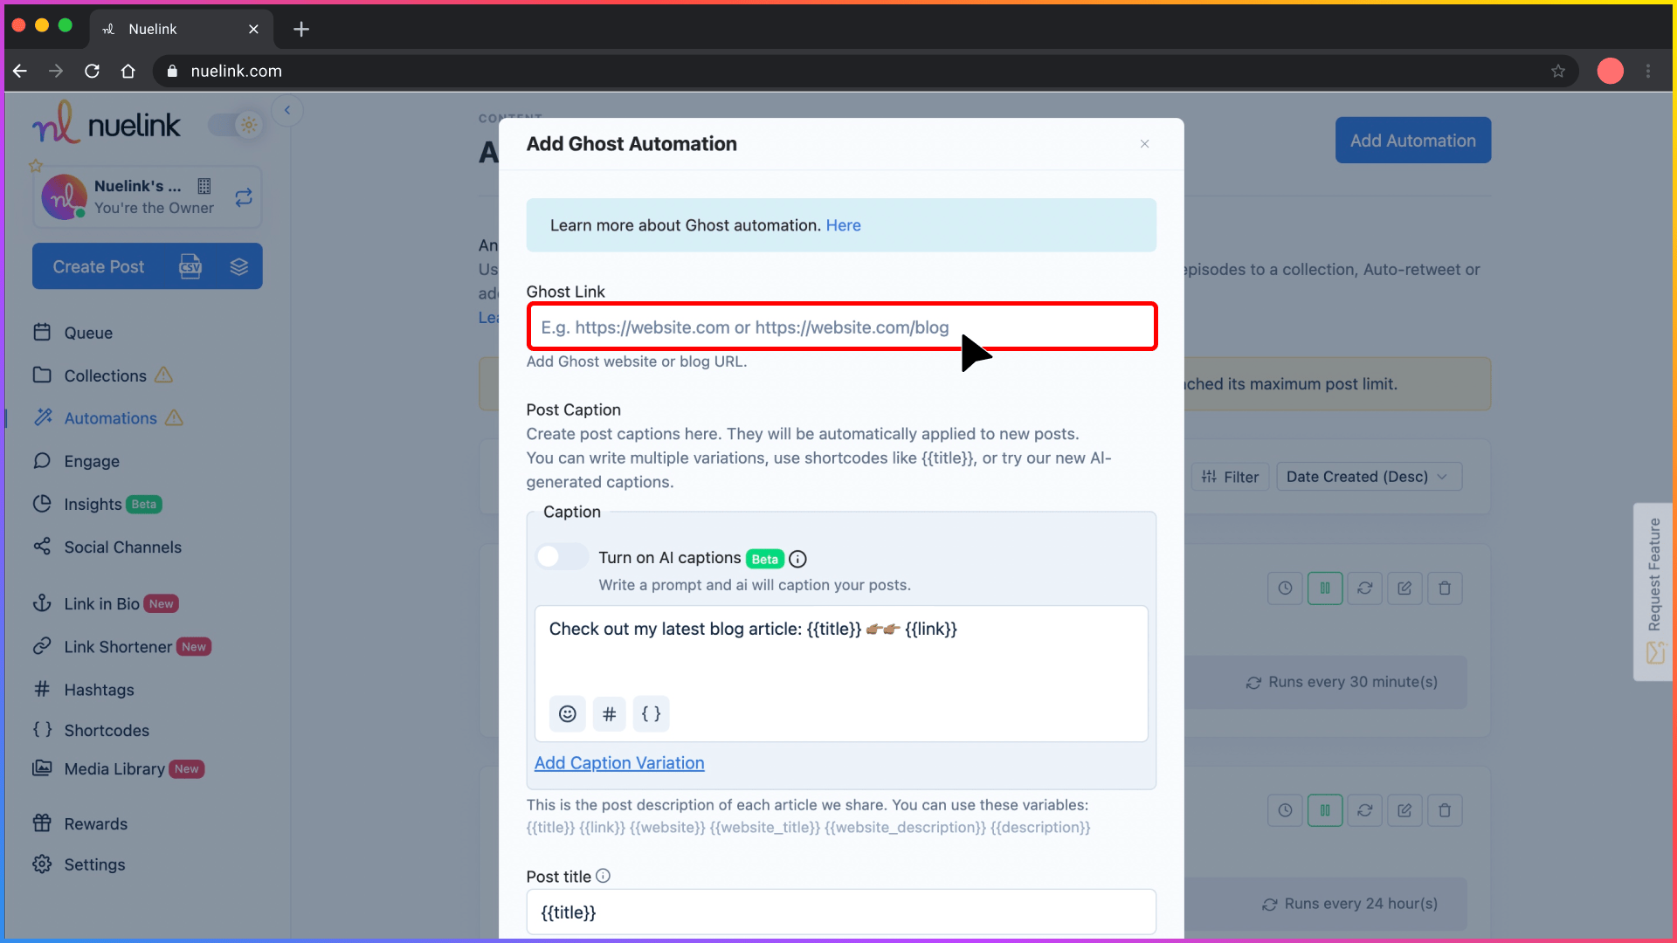Click the info icon next to Post title
The height and width of the screenshot is (943, 1677).
(603, 876)
